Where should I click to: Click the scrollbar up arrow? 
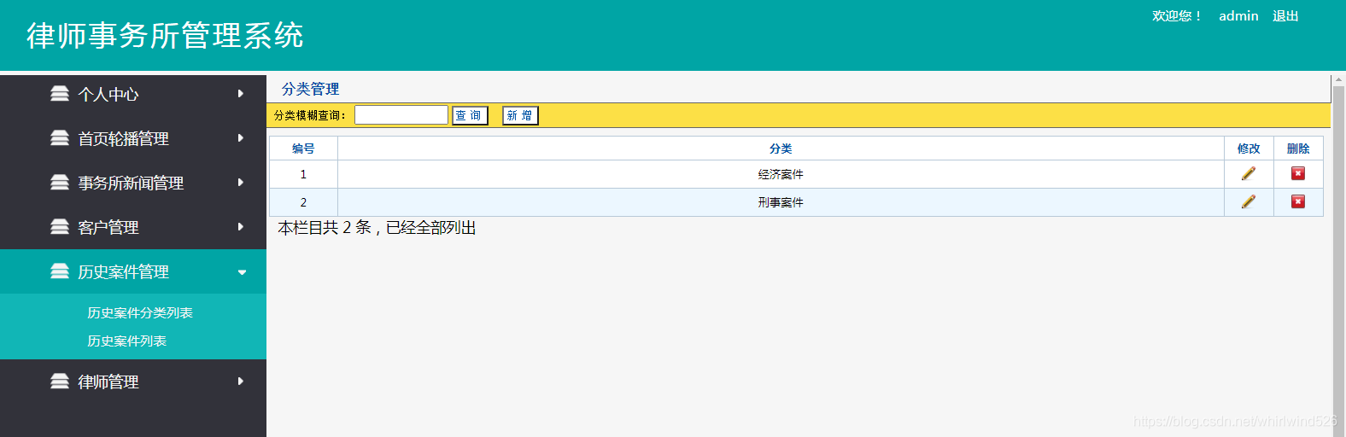coord(1338,80)
